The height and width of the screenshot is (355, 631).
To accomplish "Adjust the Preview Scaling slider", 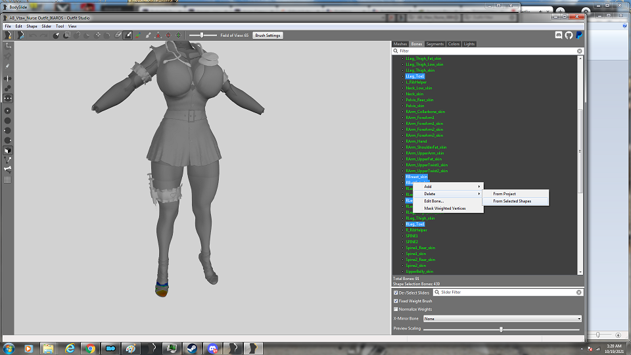I will click(501, 329).
